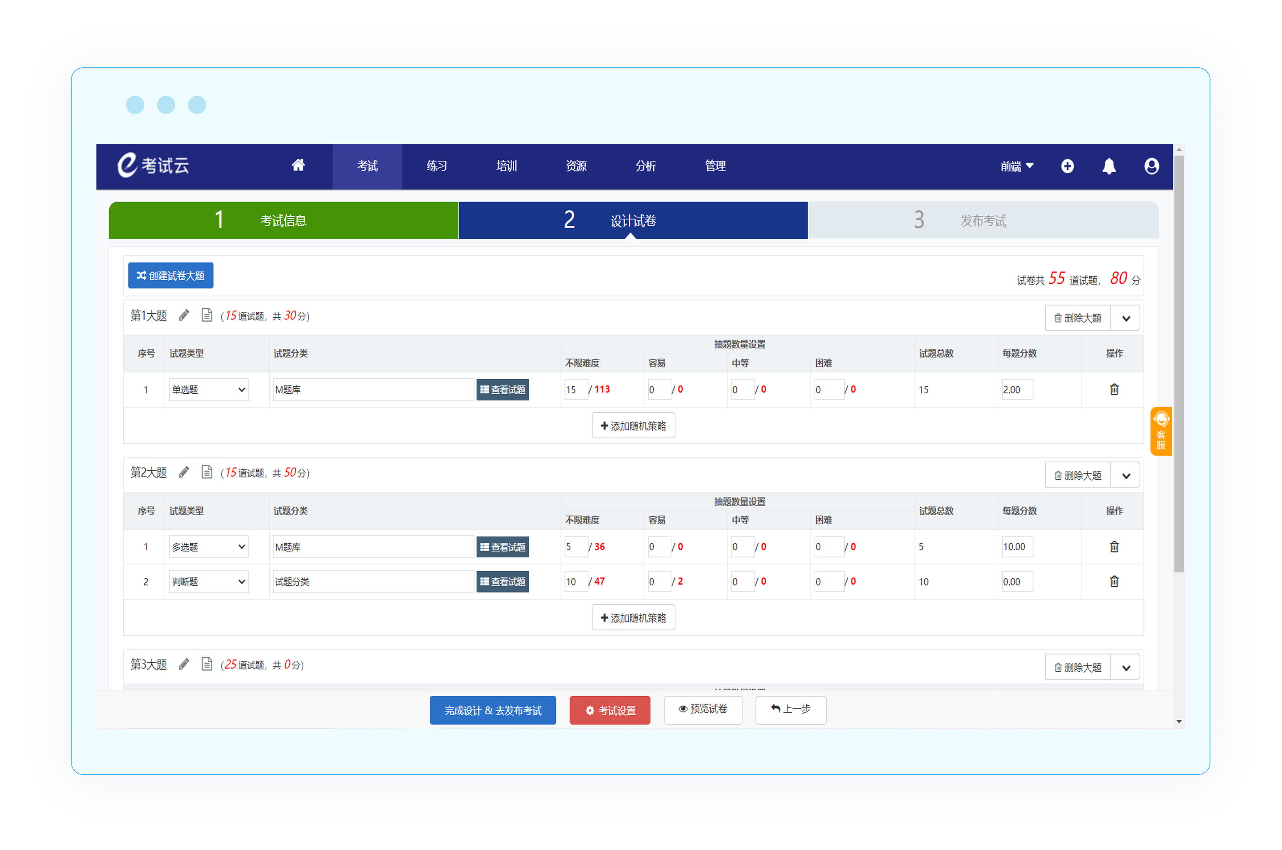Open the 单选题 question type dropdown
The width and height of the screenshot is (1282, 850).
pos(208,390)
